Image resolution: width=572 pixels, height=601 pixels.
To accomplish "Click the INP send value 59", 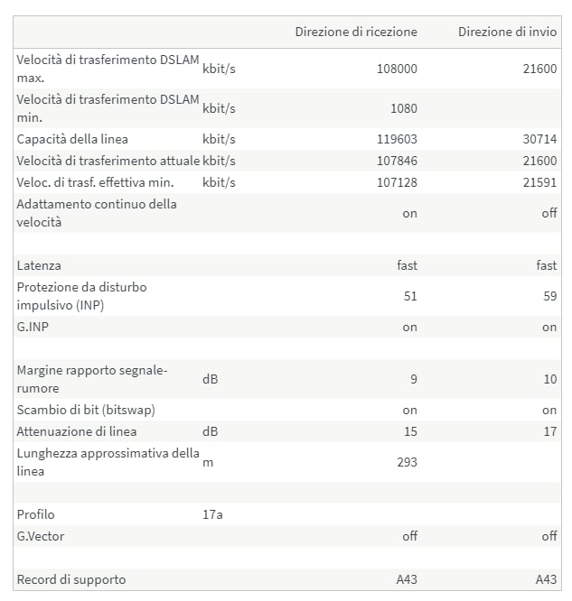I will point(549,296).
